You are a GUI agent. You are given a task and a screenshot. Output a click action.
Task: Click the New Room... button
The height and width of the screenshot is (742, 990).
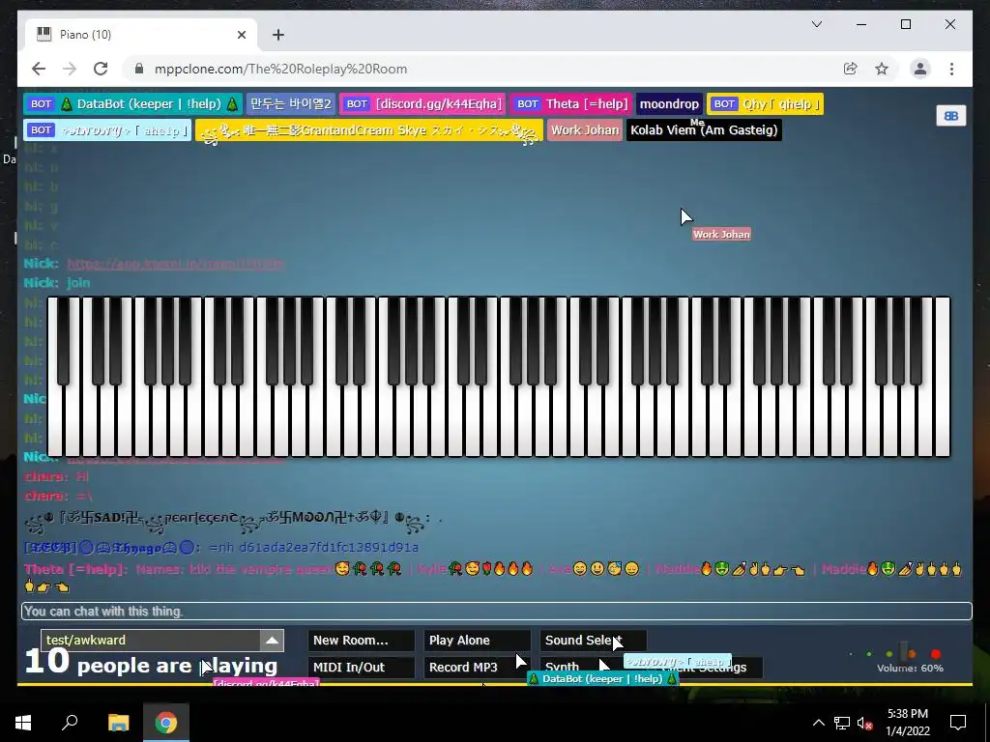[x=362, y=641]
